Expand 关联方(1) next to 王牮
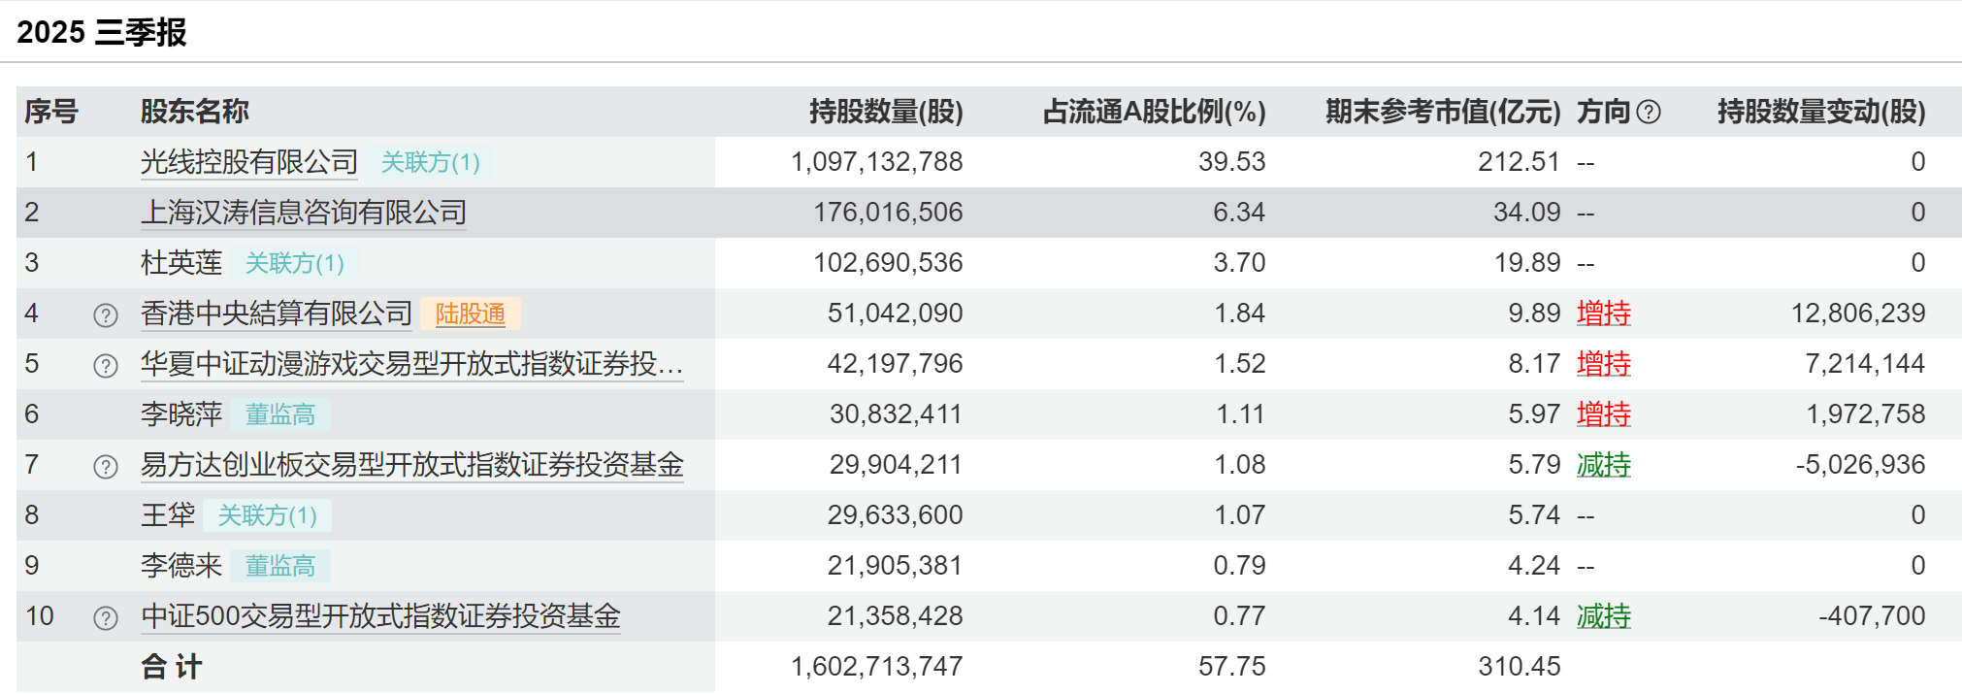Image resolution: width=1962 pixels, height=694 pixels. tap(267, 515)
